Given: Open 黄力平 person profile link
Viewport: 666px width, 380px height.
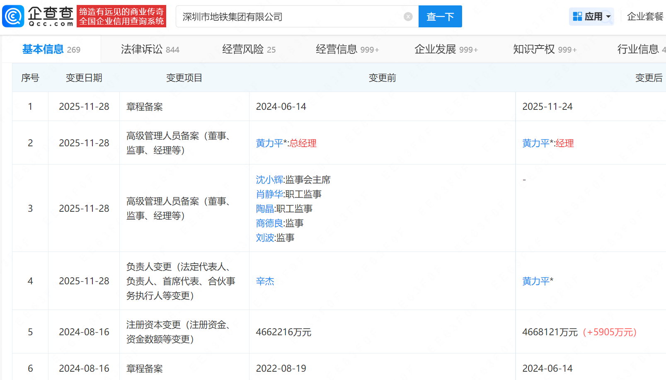Looking at the screenshot, I should coord(269,143).
